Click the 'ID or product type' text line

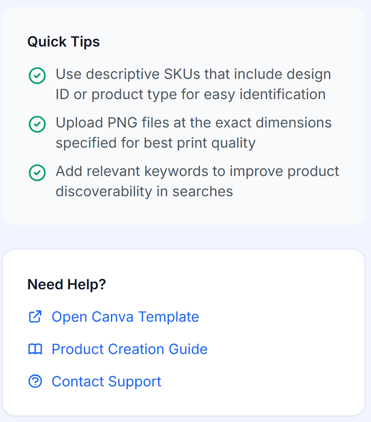coord(191,94)
